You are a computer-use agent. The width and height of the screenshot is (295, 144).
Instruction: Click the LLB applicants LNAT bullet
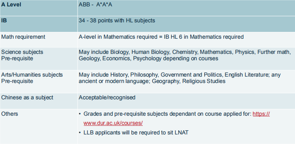click(134, 132)
